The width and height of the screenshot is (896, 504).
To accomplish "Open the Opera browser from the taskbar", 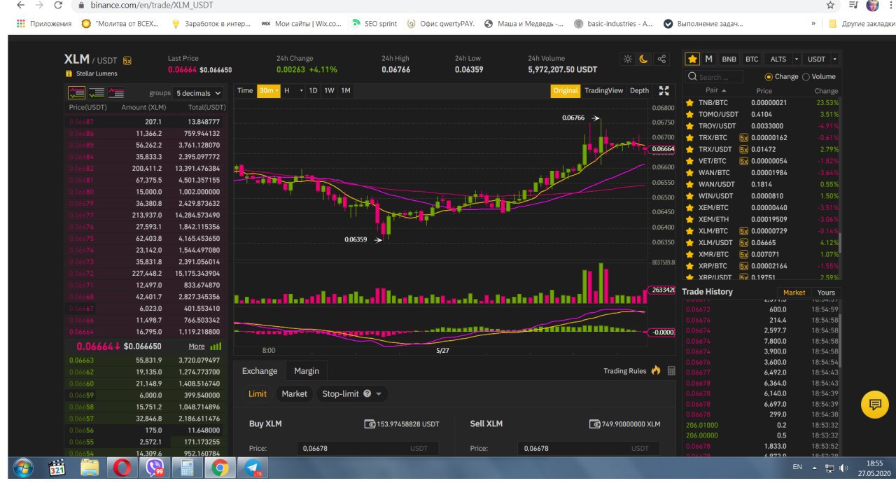I will [x=122, y=468].
